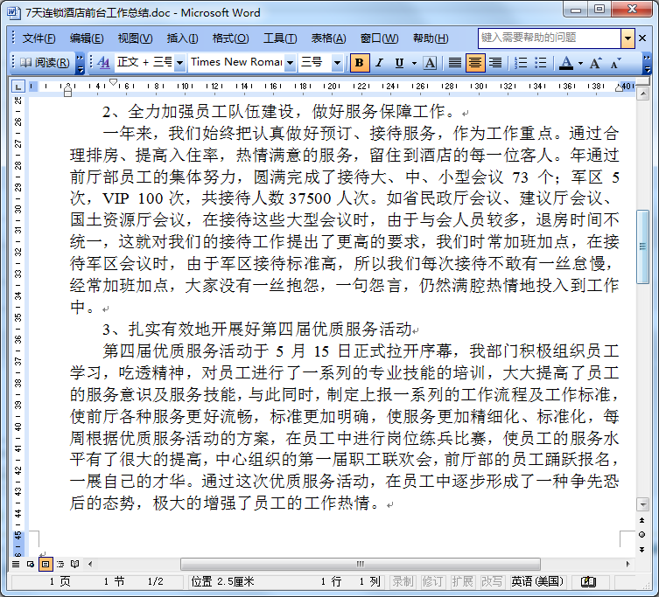The width and height of the screenshot is (659, 597).
Task: Switch to Print layout view icon
Action: click(x=46, y=564)
